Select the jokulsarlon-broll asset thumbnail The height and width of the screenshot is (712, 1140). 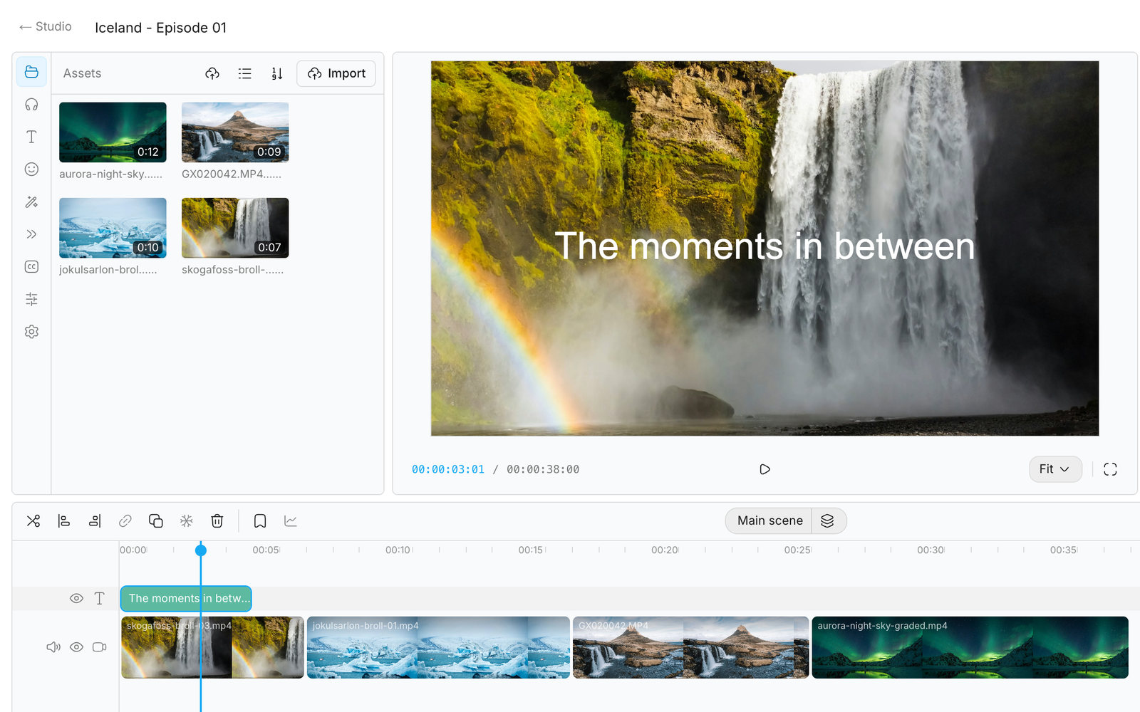pos(113,228)
